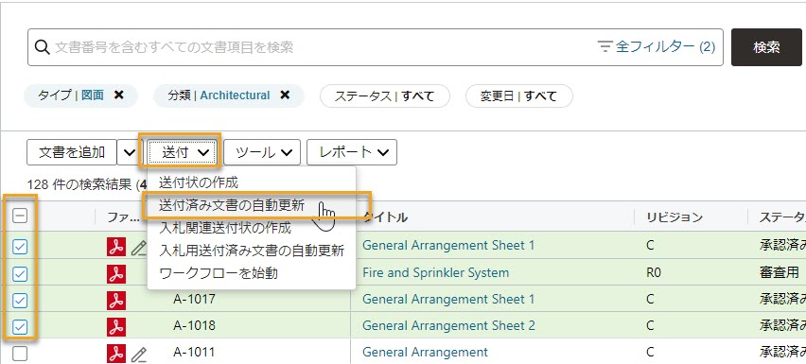This screenshot has width=806, height=364.
Task: Click the black 検索 button
Action: click(x=766, y=47)
